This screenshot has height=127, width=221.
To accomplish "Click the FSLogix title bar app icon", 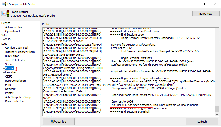I will (x=4, y=4).
